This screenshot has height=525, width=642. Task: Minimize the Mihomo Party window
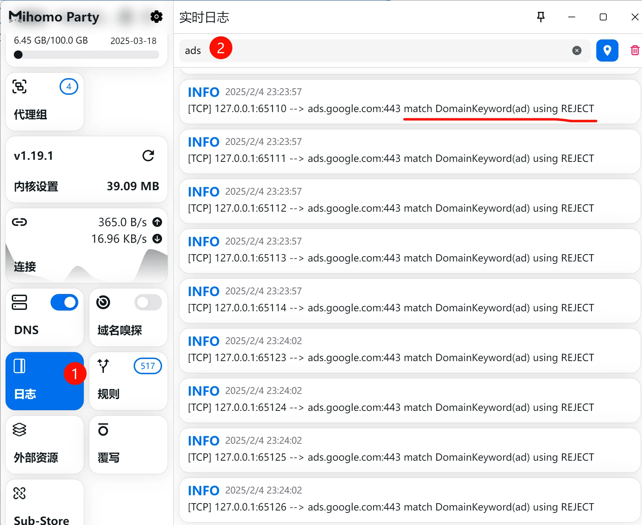tap(572, 17)
